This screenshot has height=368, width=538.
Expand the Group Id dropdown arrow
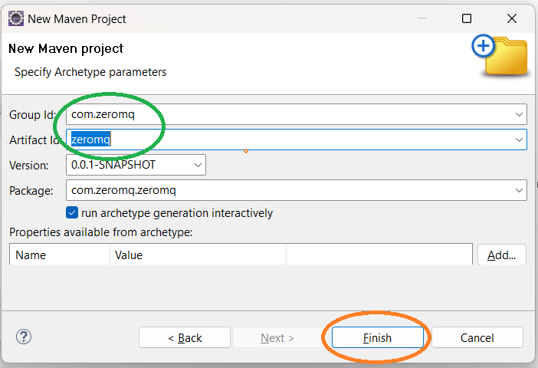519,115
